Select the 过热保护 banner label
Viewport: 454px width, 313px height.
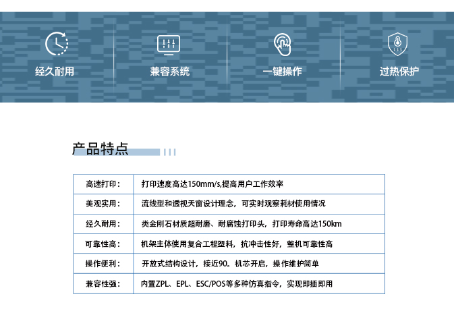coord(399,72)
